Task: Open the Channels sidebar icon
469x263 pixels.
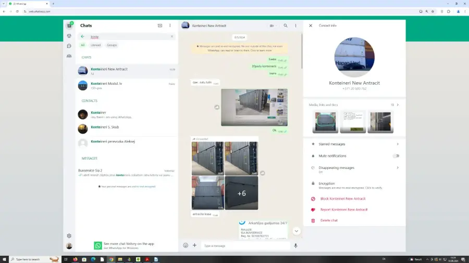Action: point(69,46)
